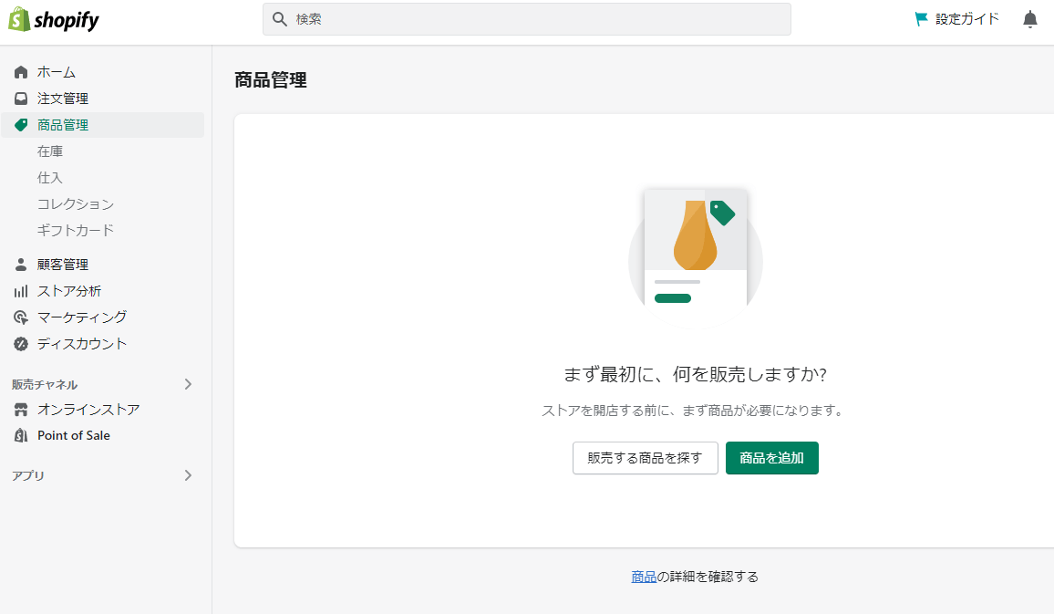Open the 商品 details link at the bottom

pyautogui.click(x=643, y=576)
